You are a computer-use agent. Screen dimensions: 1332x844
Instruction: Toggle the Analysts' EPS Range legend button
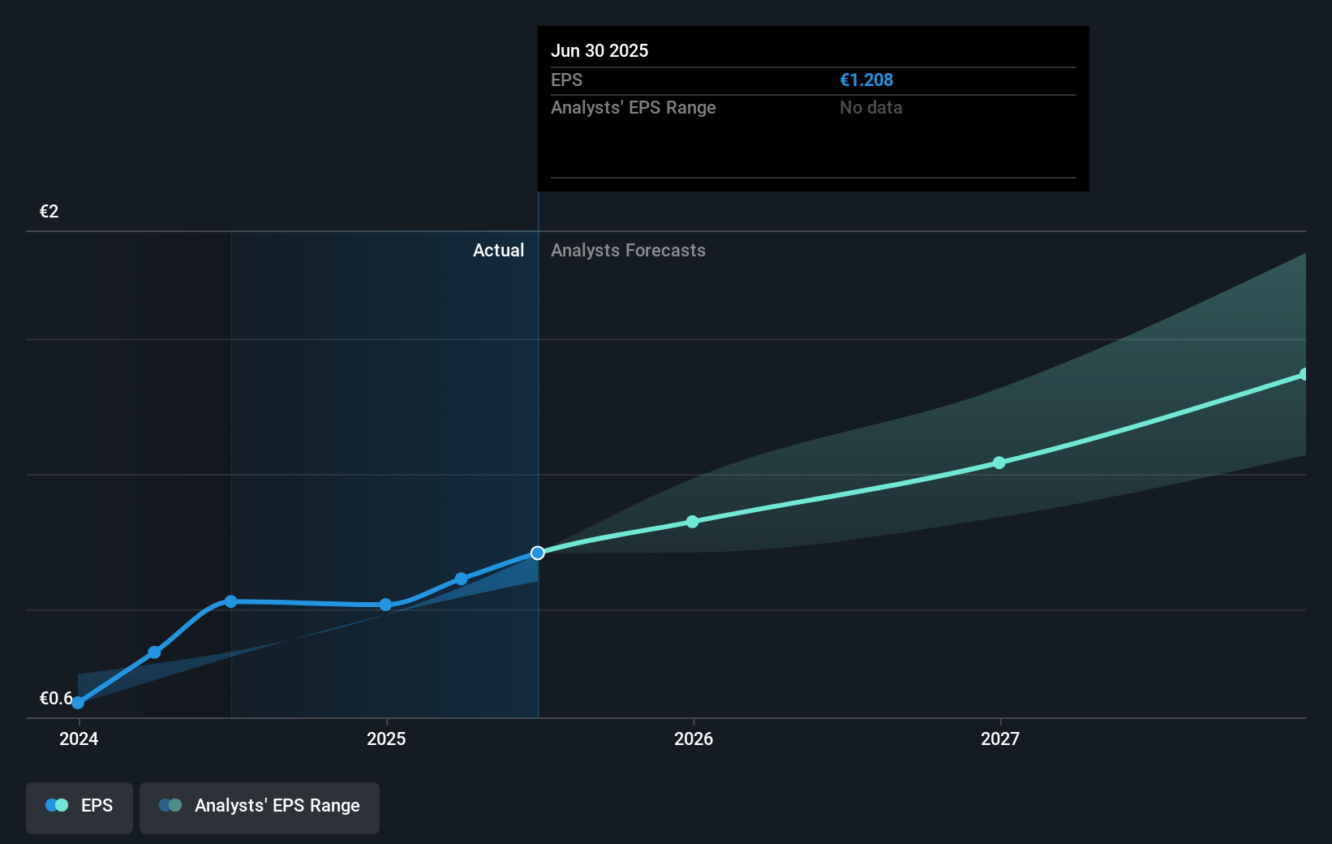tap(259, 807)
